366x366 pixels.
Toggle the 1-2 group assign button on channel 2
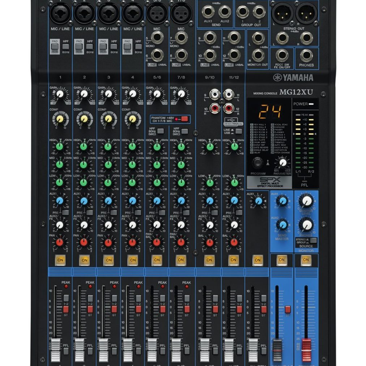point(90,298)
